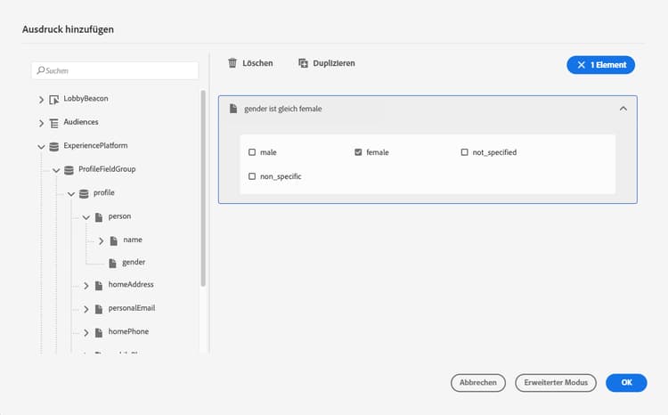
Task: Check the male checkbox
Action: (252, 152)
